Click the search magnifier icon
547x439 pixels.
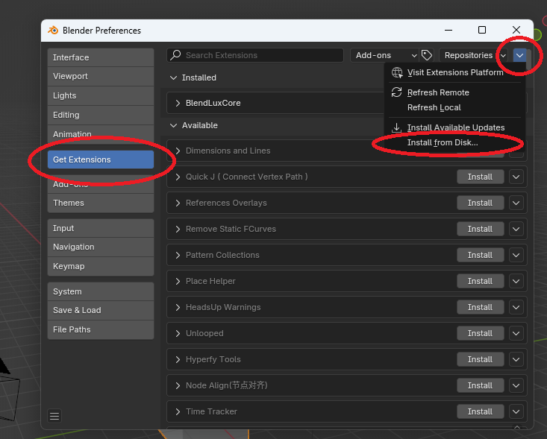175,55
